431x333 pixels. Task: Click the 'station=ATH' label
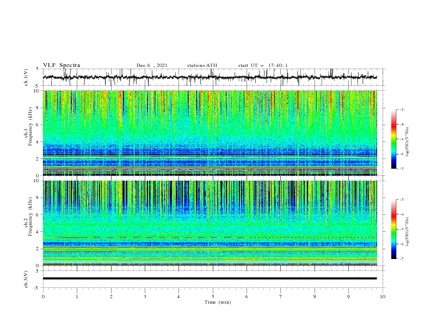(202, 65)
